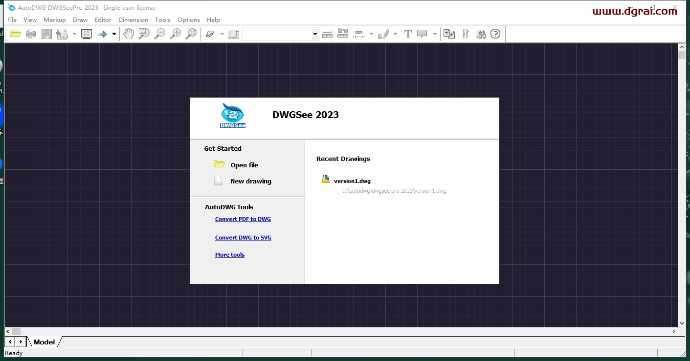Open a file via toolbar folder icon
Image resolution: width=690 pixels, height=361 pixels.
point(15,34)
